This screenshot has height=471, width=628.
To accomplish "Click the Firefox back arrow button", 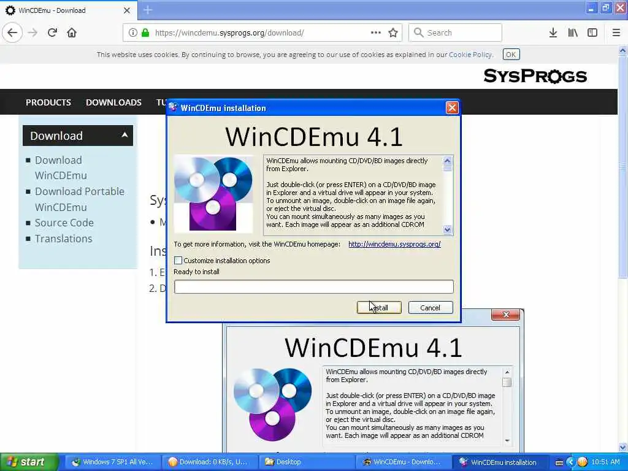I will [12, 33].
